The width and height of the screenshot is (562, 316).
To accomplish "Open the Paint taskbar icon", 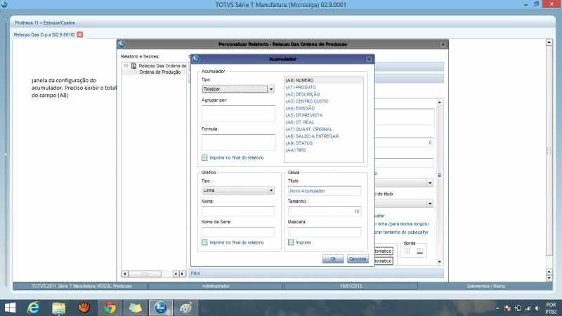I will pyautogui.click(x=185, y=308).
